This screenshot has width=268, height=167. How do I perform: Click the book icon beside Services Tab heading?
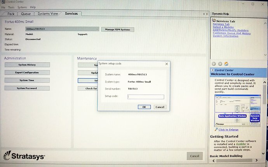pyautogui.click(x=214, y=21)
